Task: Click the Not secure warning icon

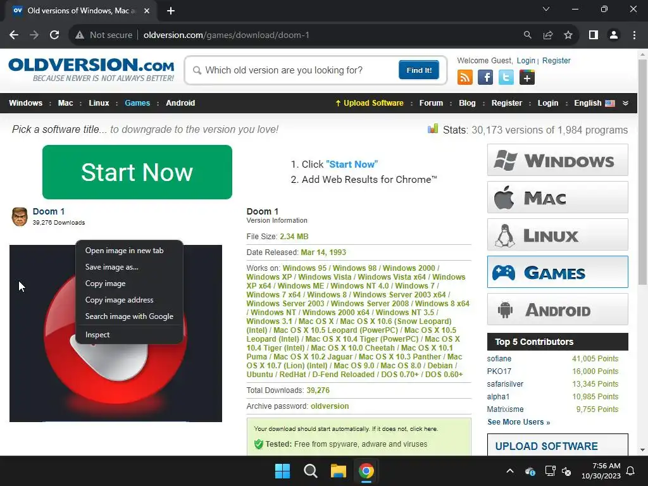Action: [x=80, y=35]
